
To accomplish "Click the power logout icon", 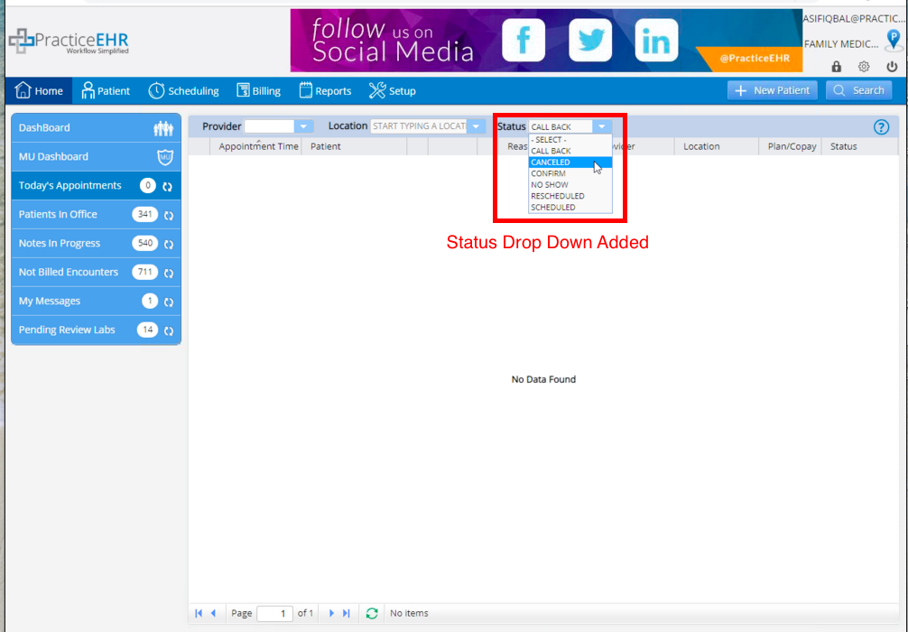I will tap(892, 67).
